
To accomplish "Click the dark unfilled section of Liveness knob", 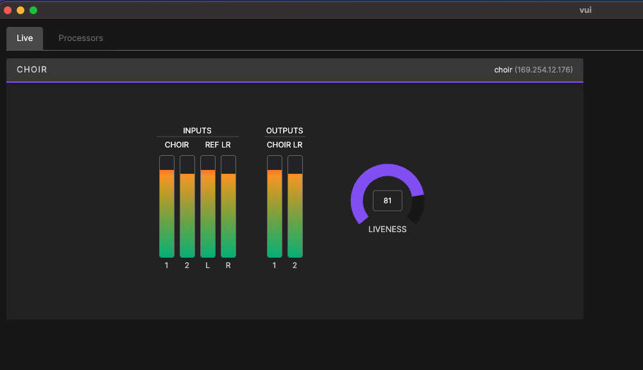I will coord(416,210).
